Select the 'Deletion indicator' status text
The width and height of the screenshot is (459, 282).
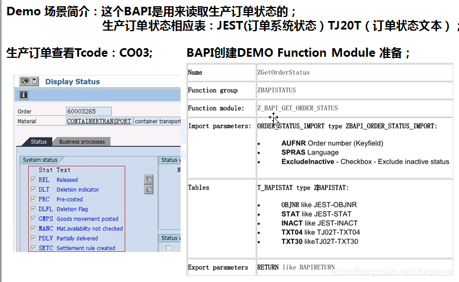click(x=78, y=190)
